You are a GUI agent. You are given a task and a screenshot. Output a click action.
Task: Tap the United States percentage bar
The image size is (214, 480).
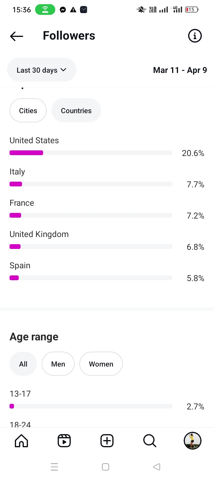[91, 153]
